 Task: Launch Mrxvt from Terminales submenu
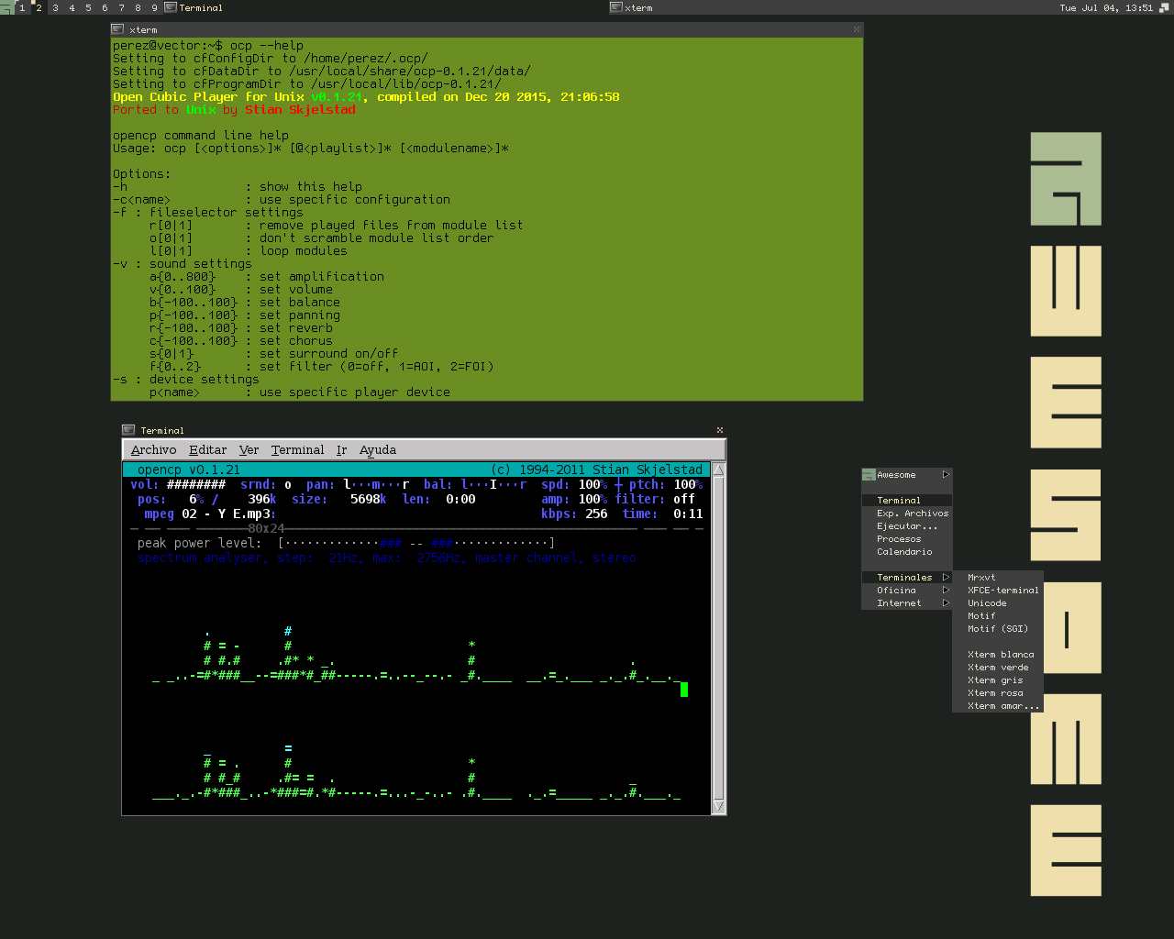[x=998, y=578]
